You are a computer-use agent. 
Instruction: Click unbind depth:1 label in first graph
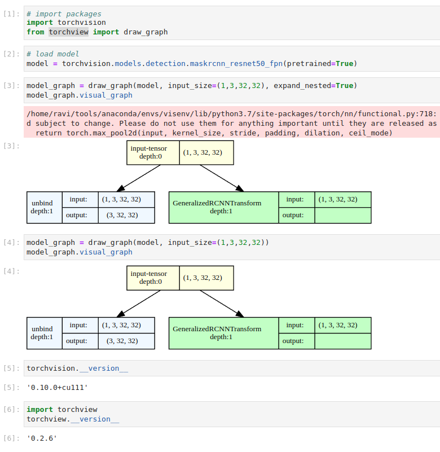tap(44, 207)
